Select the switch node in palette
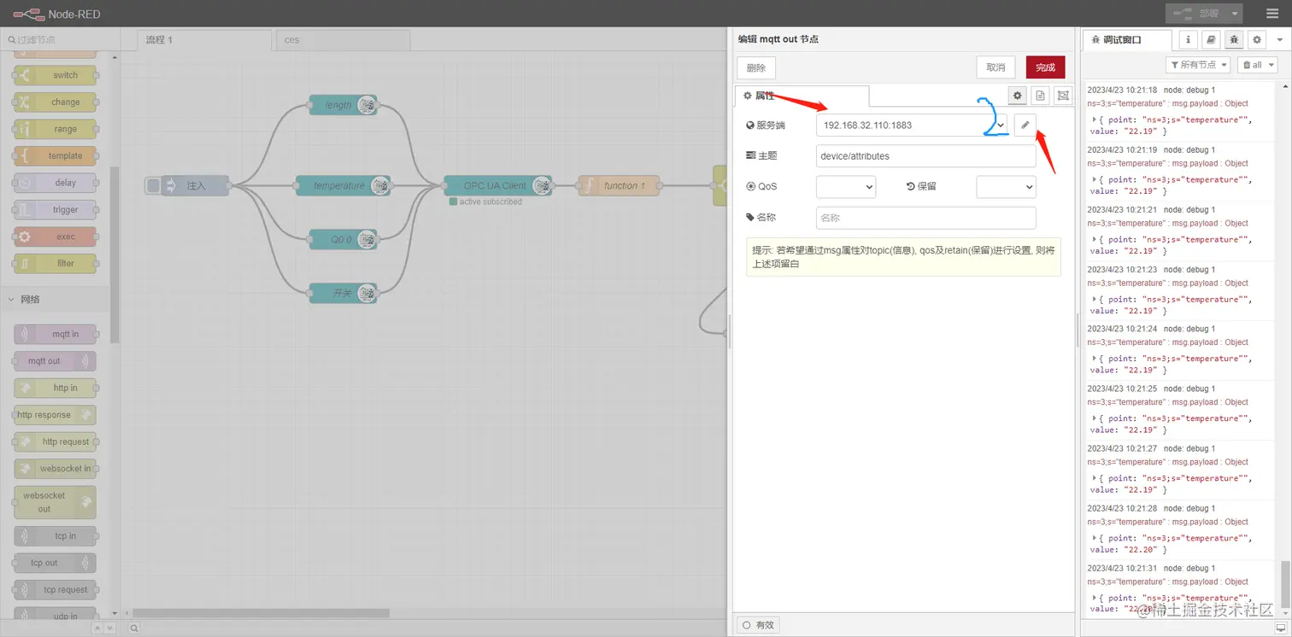 55,75
